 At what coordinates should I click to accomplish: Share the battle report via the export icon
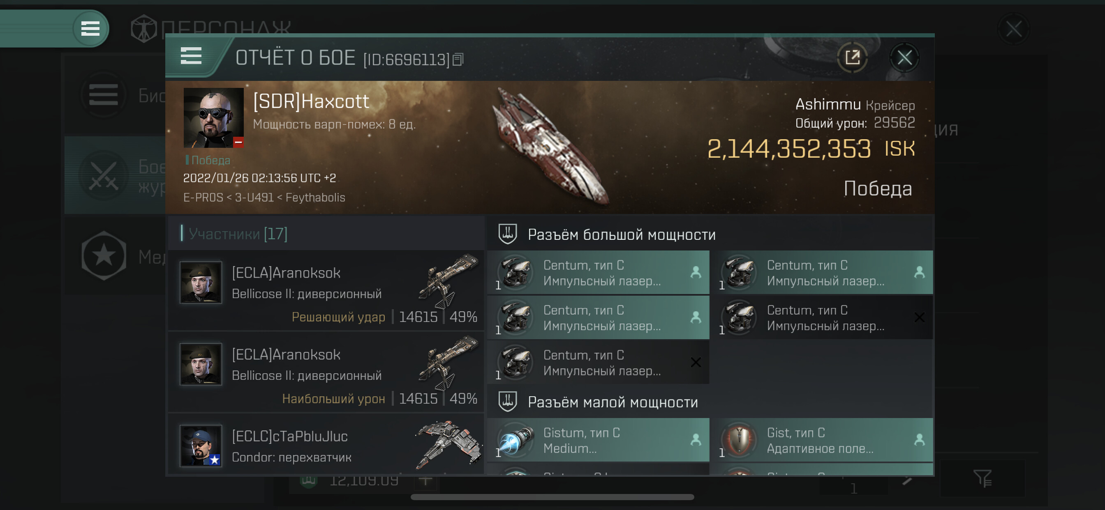click(852, 57)
